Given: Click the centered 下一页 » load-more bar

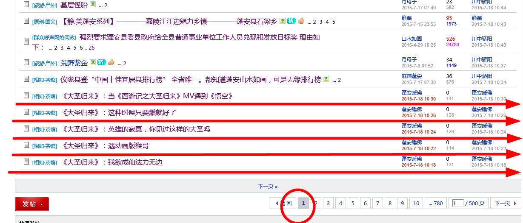Looking at the screenshot, I should pos(268,186).
